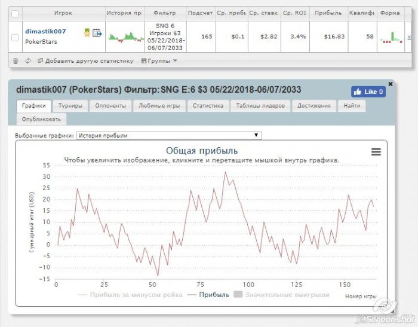This screenshot has width=418, height=327.
Task: Open the Выбранные графики dropdown
Action: 169,135
